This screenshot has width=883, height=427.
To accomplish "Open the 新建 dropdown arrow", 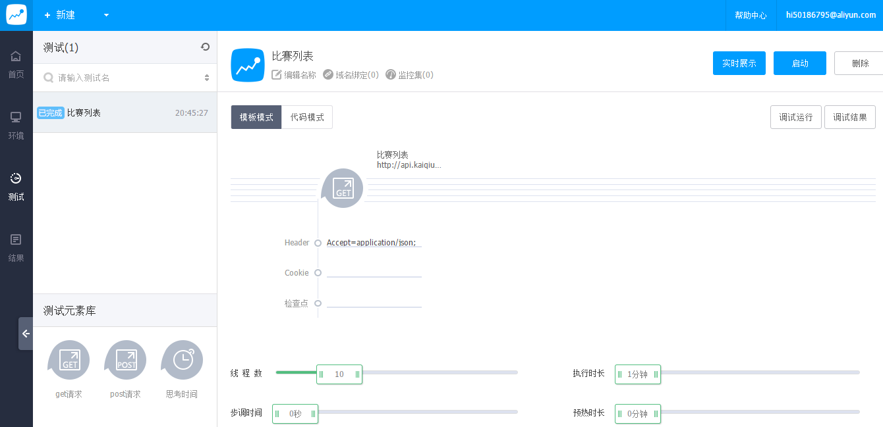I will pos(107,15).
